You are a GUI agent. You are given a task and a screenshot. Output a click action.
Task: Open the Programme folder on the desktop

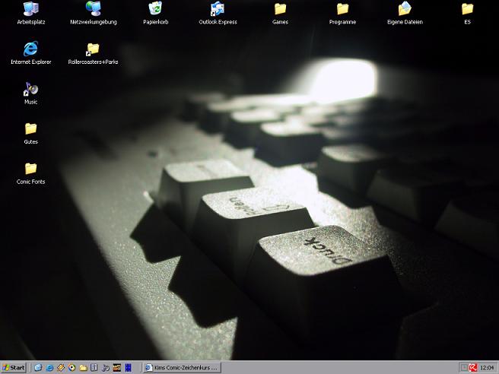pos(342,9)
